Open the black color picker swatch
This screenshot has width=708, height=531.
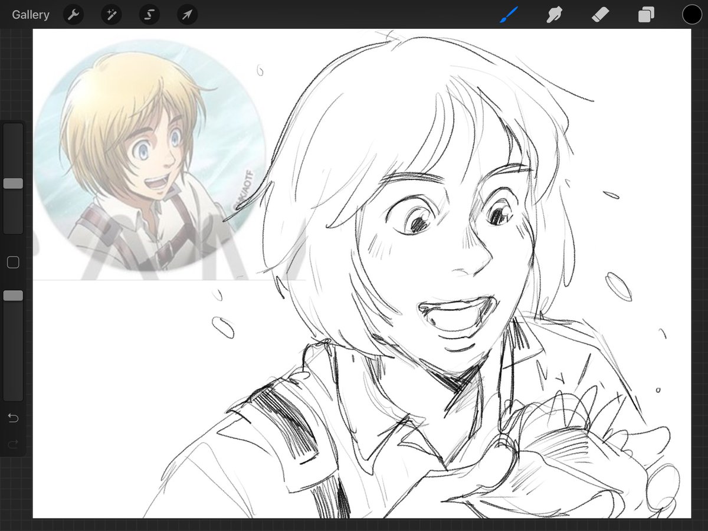click(692, 14)
